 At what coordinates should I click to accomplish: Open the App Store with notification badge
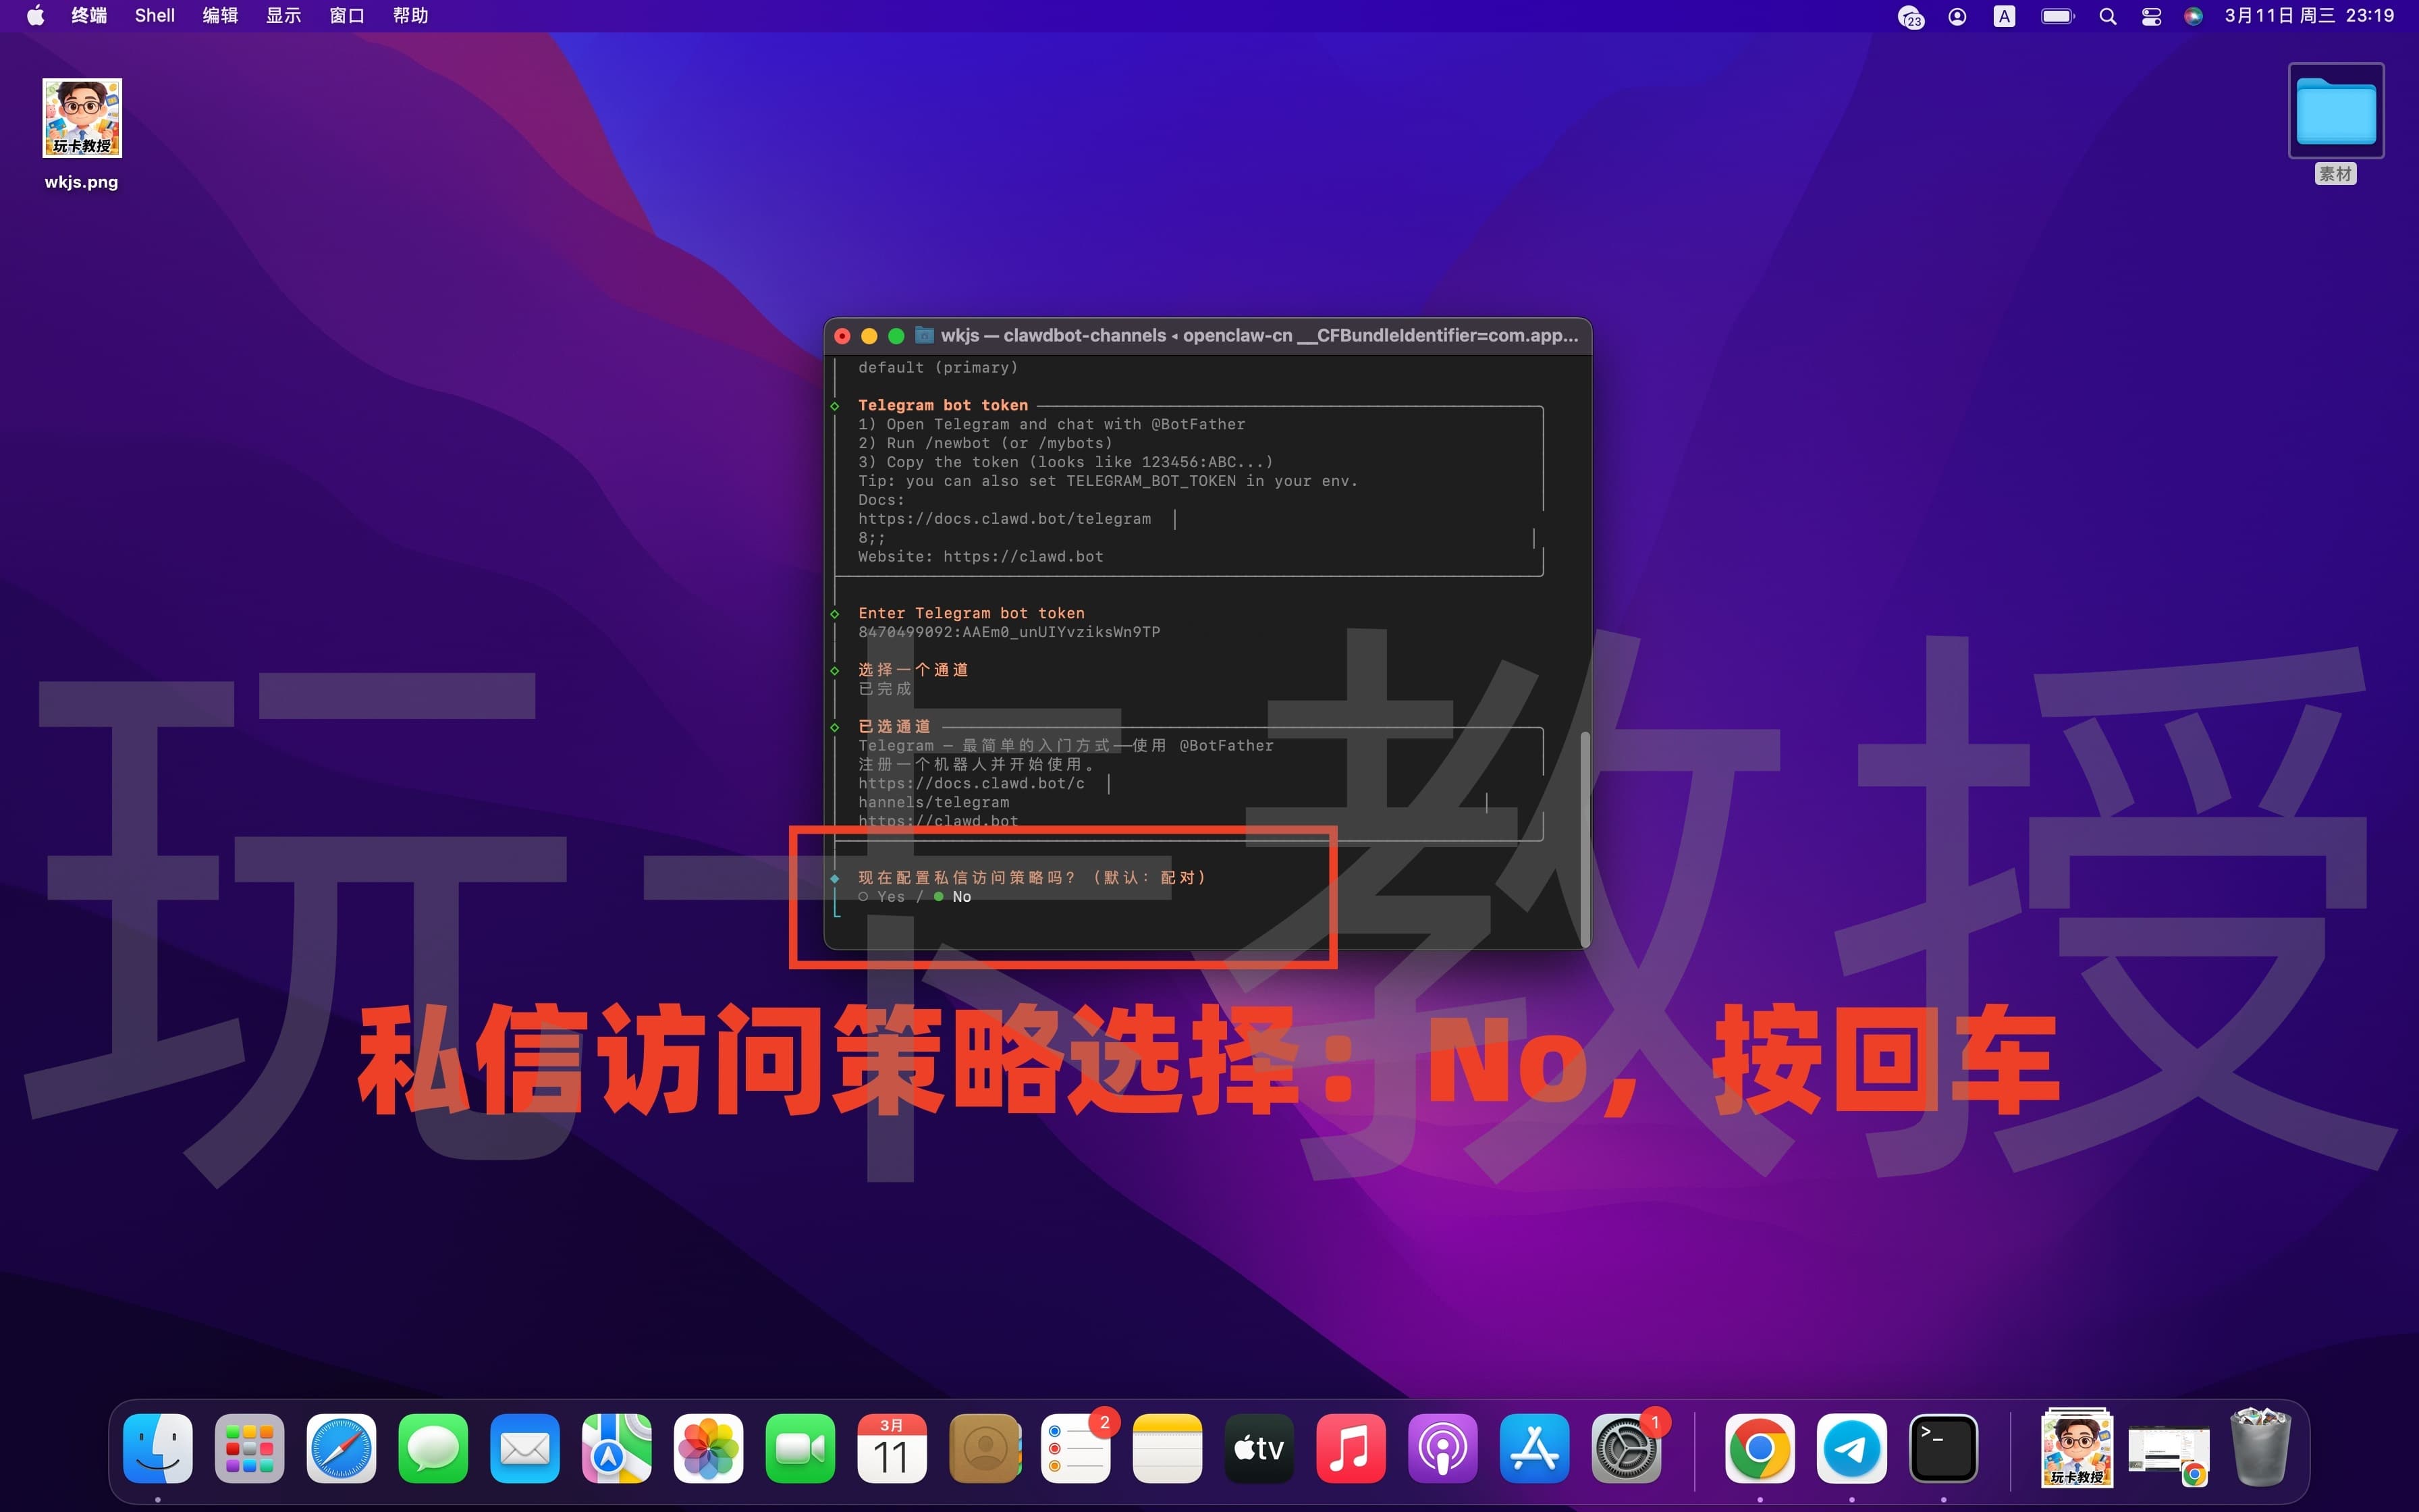tap(1534, 1447)
